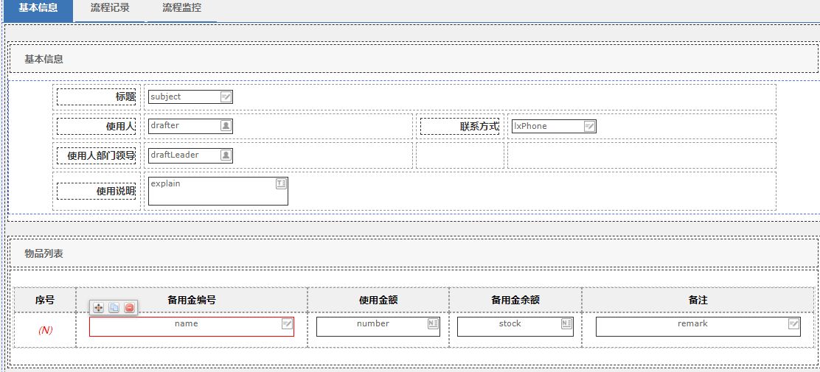Select the lxPhone text of the lxPhone field

(530, 126)
